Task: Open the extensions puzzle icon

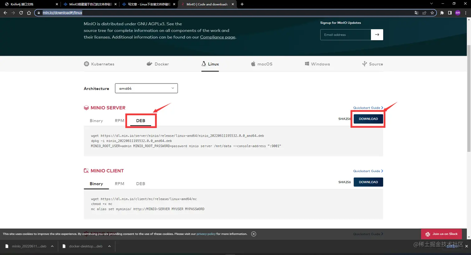Action: 442,13
